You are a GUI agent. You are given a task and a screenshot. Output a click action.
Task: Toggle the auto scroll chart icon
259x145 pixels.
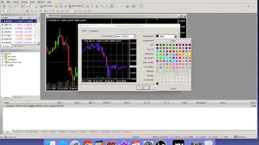[x=117, y=6]
